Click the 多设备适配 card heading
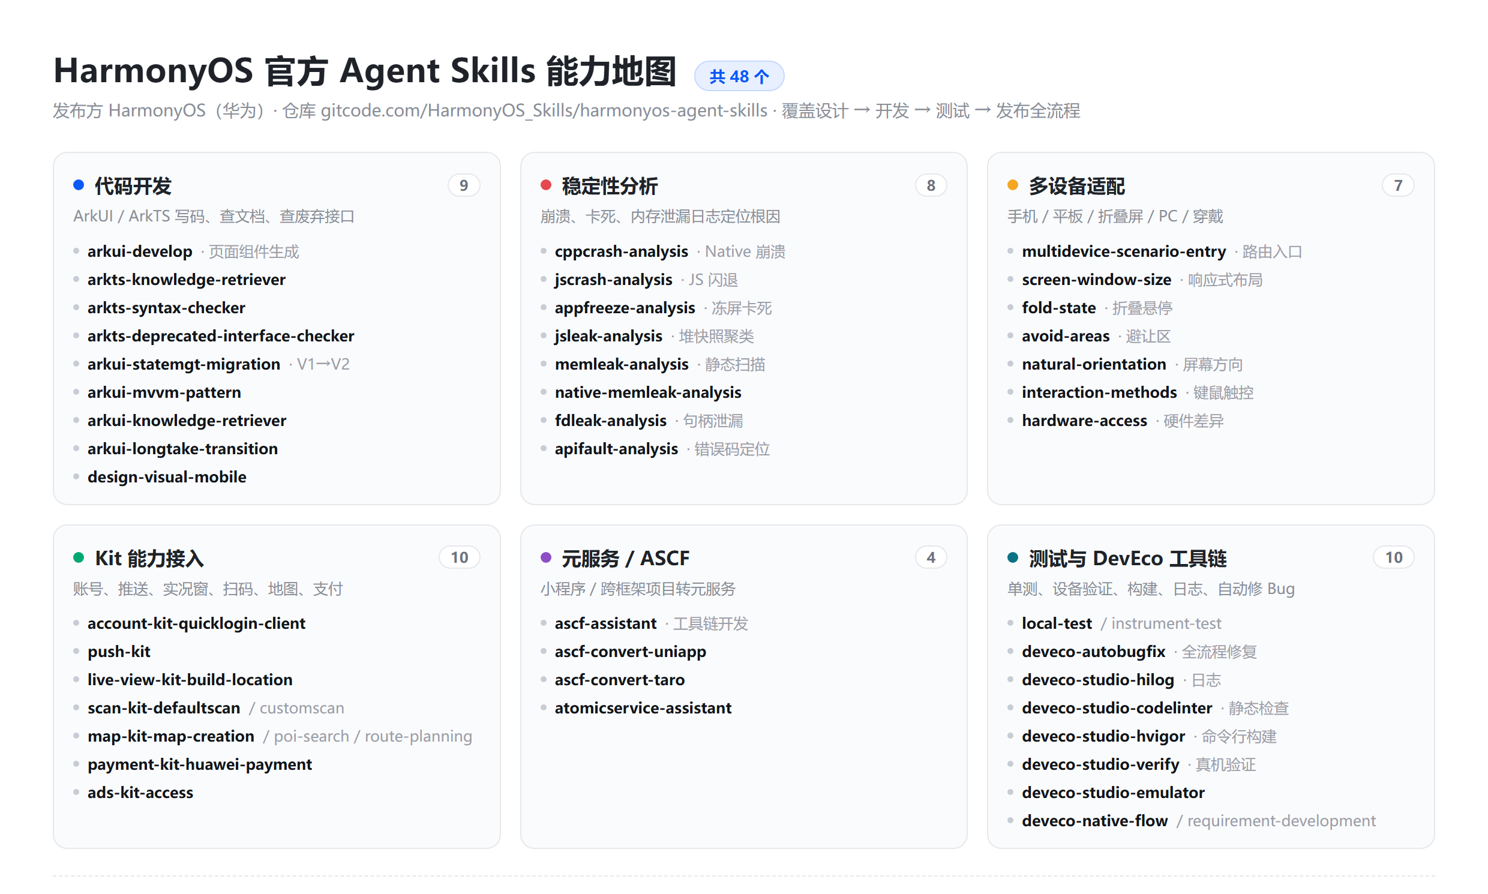 pos(1076,185)
